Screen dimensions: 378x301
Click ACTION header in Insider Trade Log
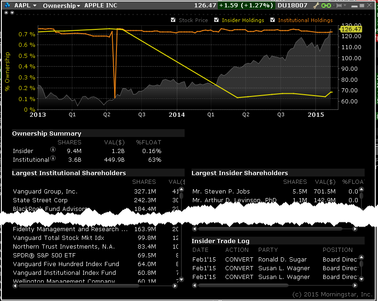(x=237, y=250)
